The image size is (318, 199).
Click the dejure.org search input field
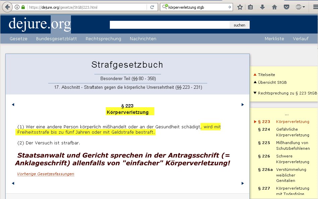(169, 25)
